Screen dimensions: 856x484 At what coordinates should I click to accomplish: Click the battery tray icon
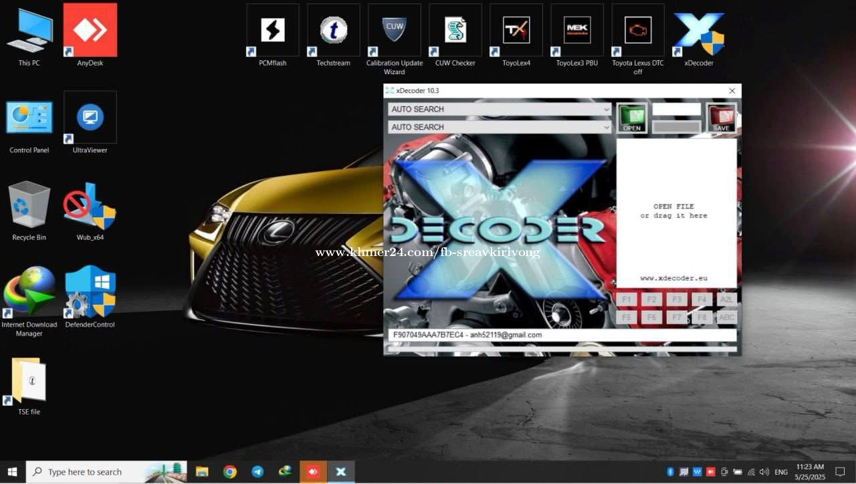pyautogui.click(x=738, y=472)
